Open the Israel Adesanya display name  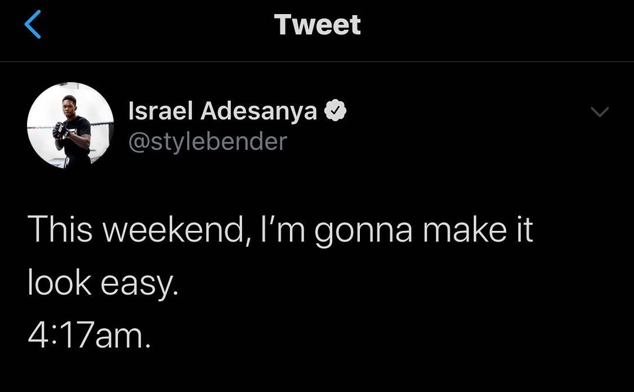222,111
